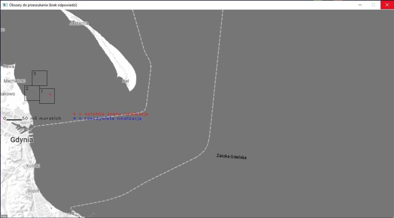Click the Sopot map label

pyautogui.click(x=33, y=191)
